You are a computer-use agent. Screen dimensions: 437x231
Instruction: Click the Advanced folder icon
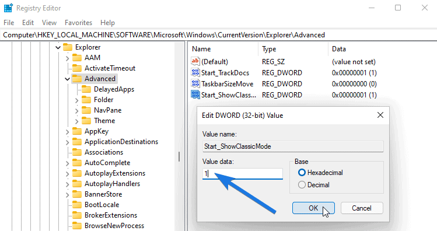click(77, 79)
